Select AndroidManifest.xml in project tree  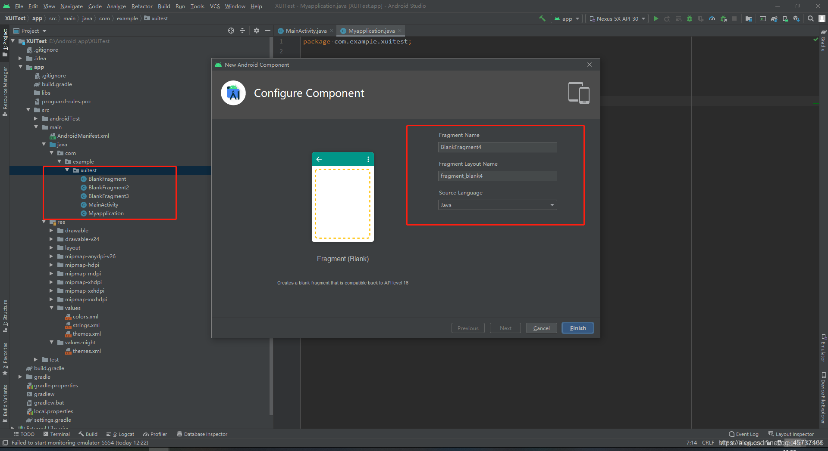83,136
